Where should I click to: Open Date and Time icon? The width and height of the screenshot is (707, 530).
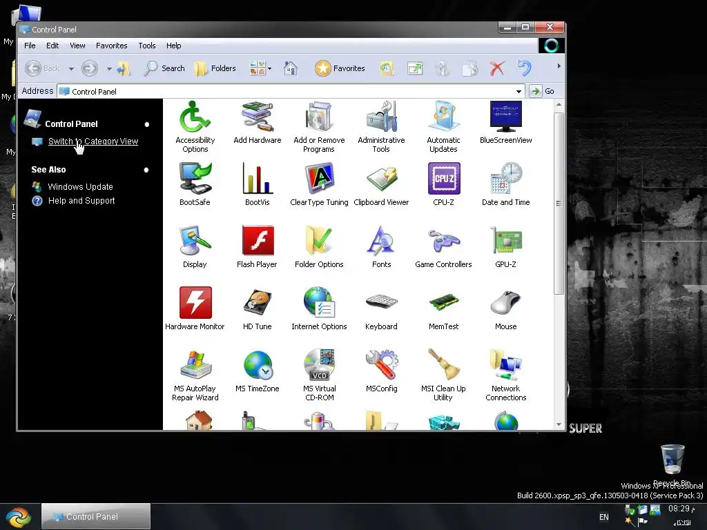505,184
